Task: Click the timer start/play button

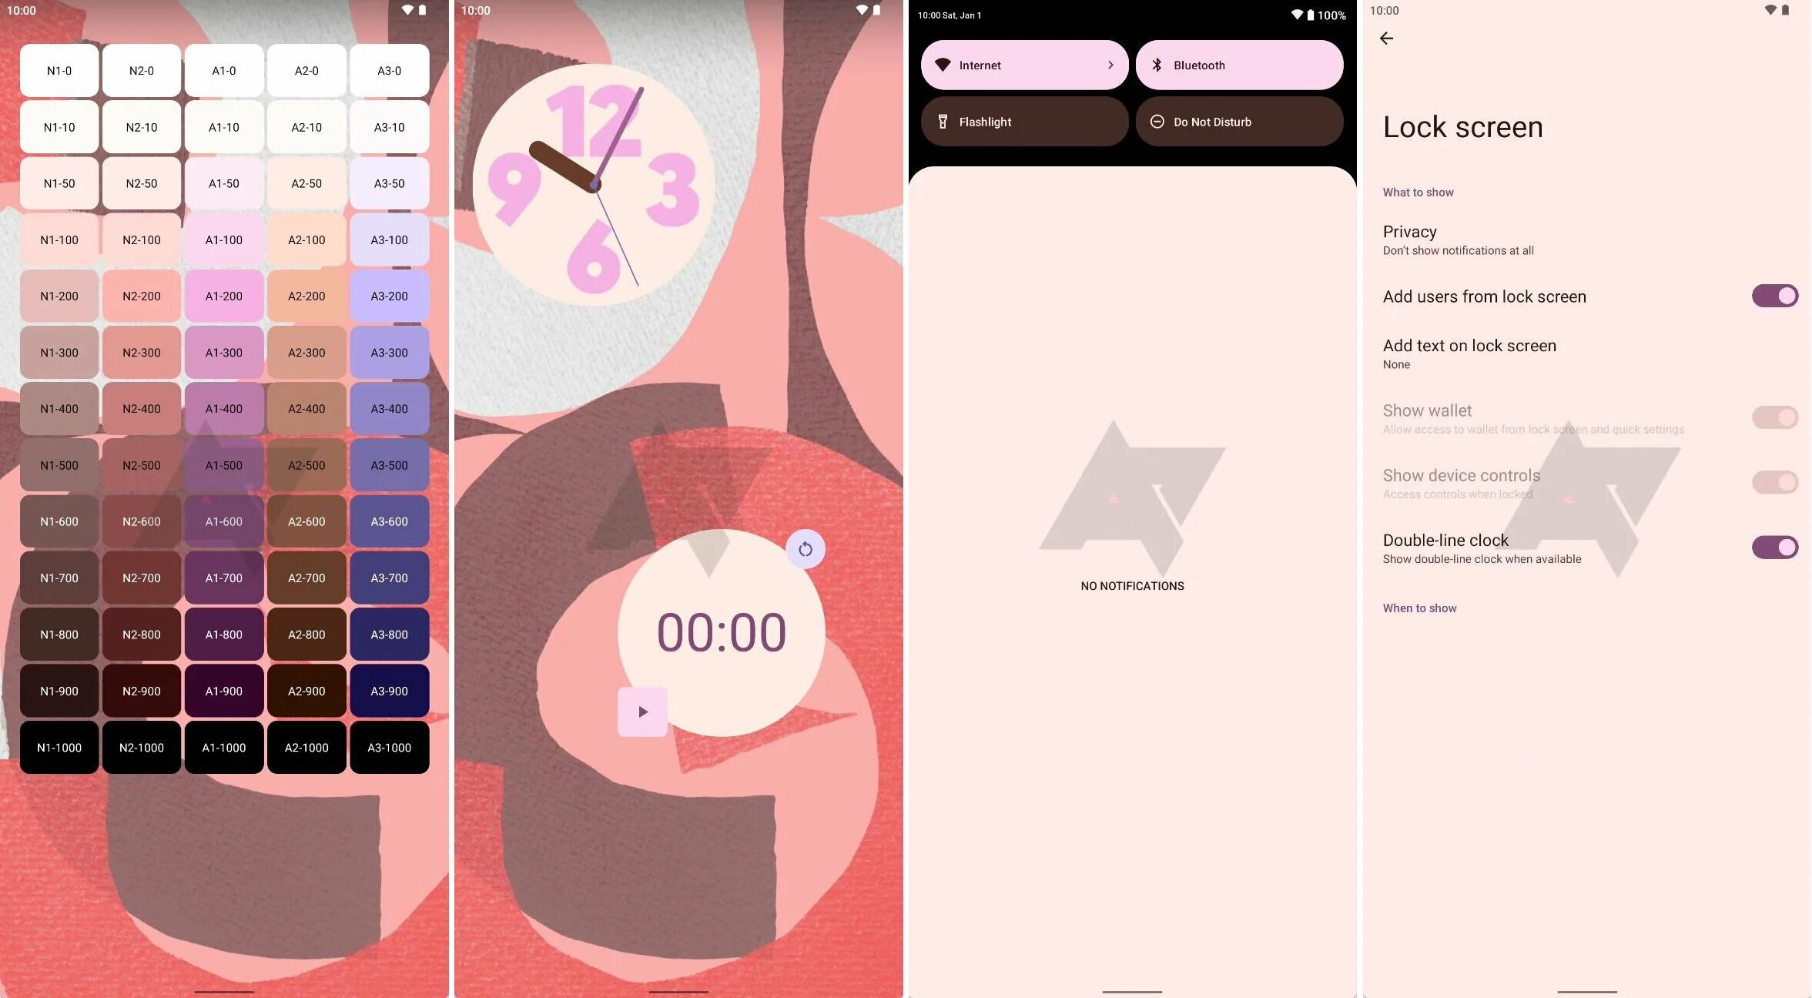Action: [642, 712]
